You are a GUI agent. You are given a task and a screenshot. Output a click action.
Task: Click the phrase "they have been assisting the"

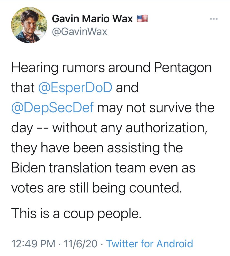[97, 148]
